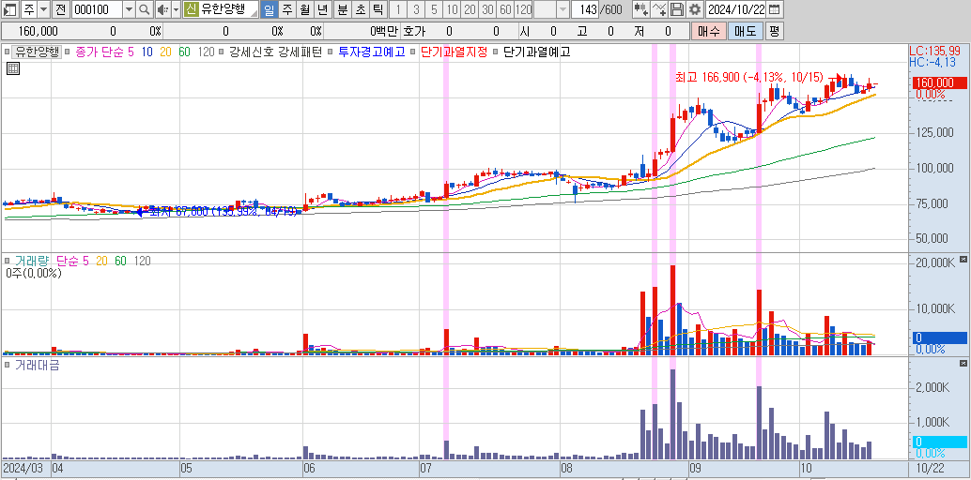
Task: Select interval 10 button
Action: click(x=452, y=9)
